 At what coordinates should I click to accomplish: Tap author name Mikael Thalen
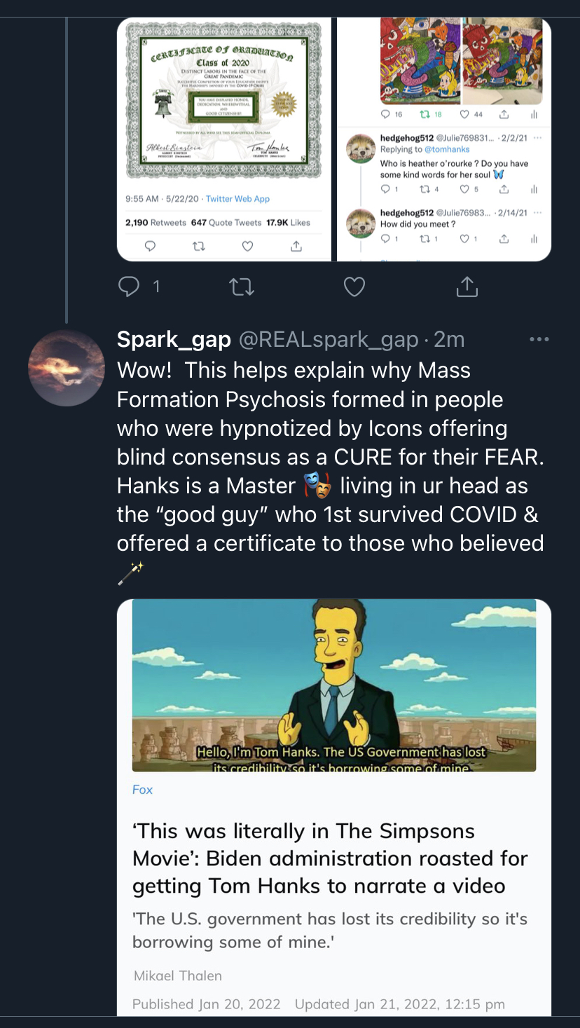coord(177,975)
